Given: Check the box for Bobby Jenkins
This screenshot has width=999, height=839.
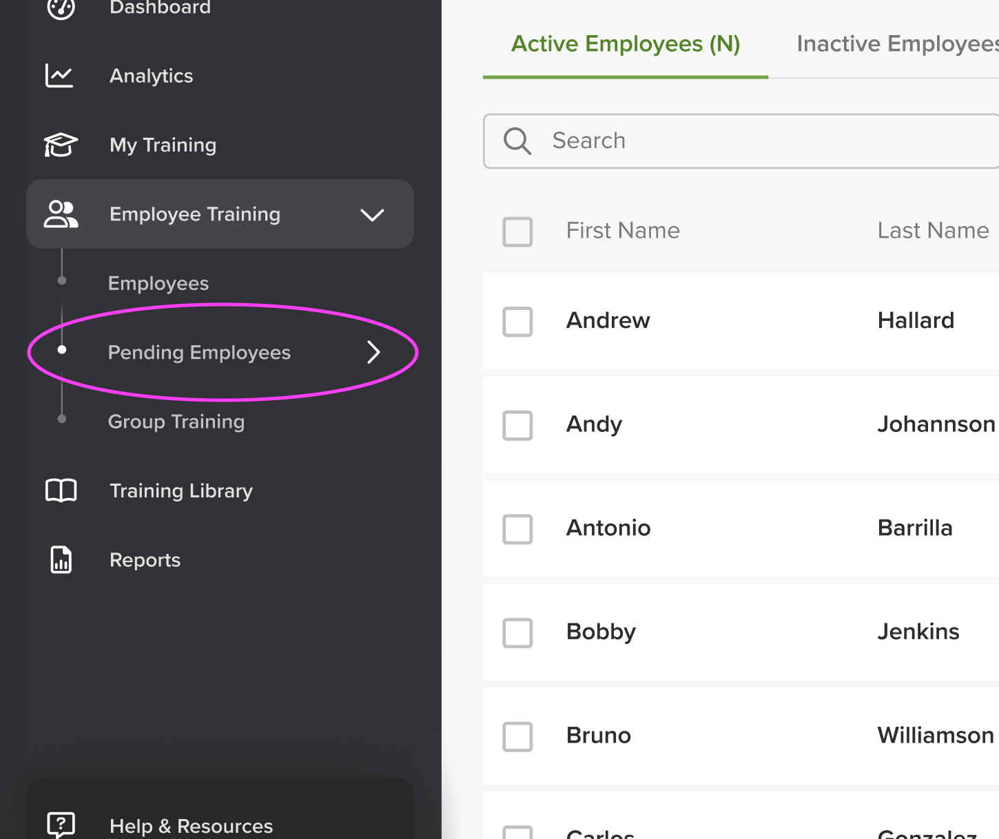Looking at the screenshot, I should (517, 633).
